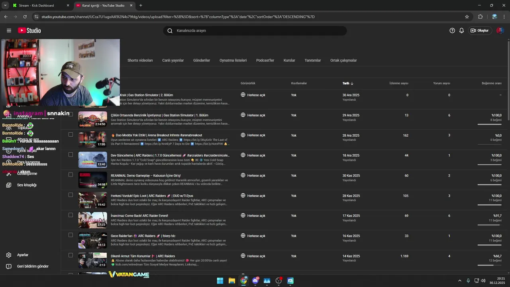The image size is (510, 287).
Task: Change visibility of 18 Ara 2025 video
Action: 253,155
